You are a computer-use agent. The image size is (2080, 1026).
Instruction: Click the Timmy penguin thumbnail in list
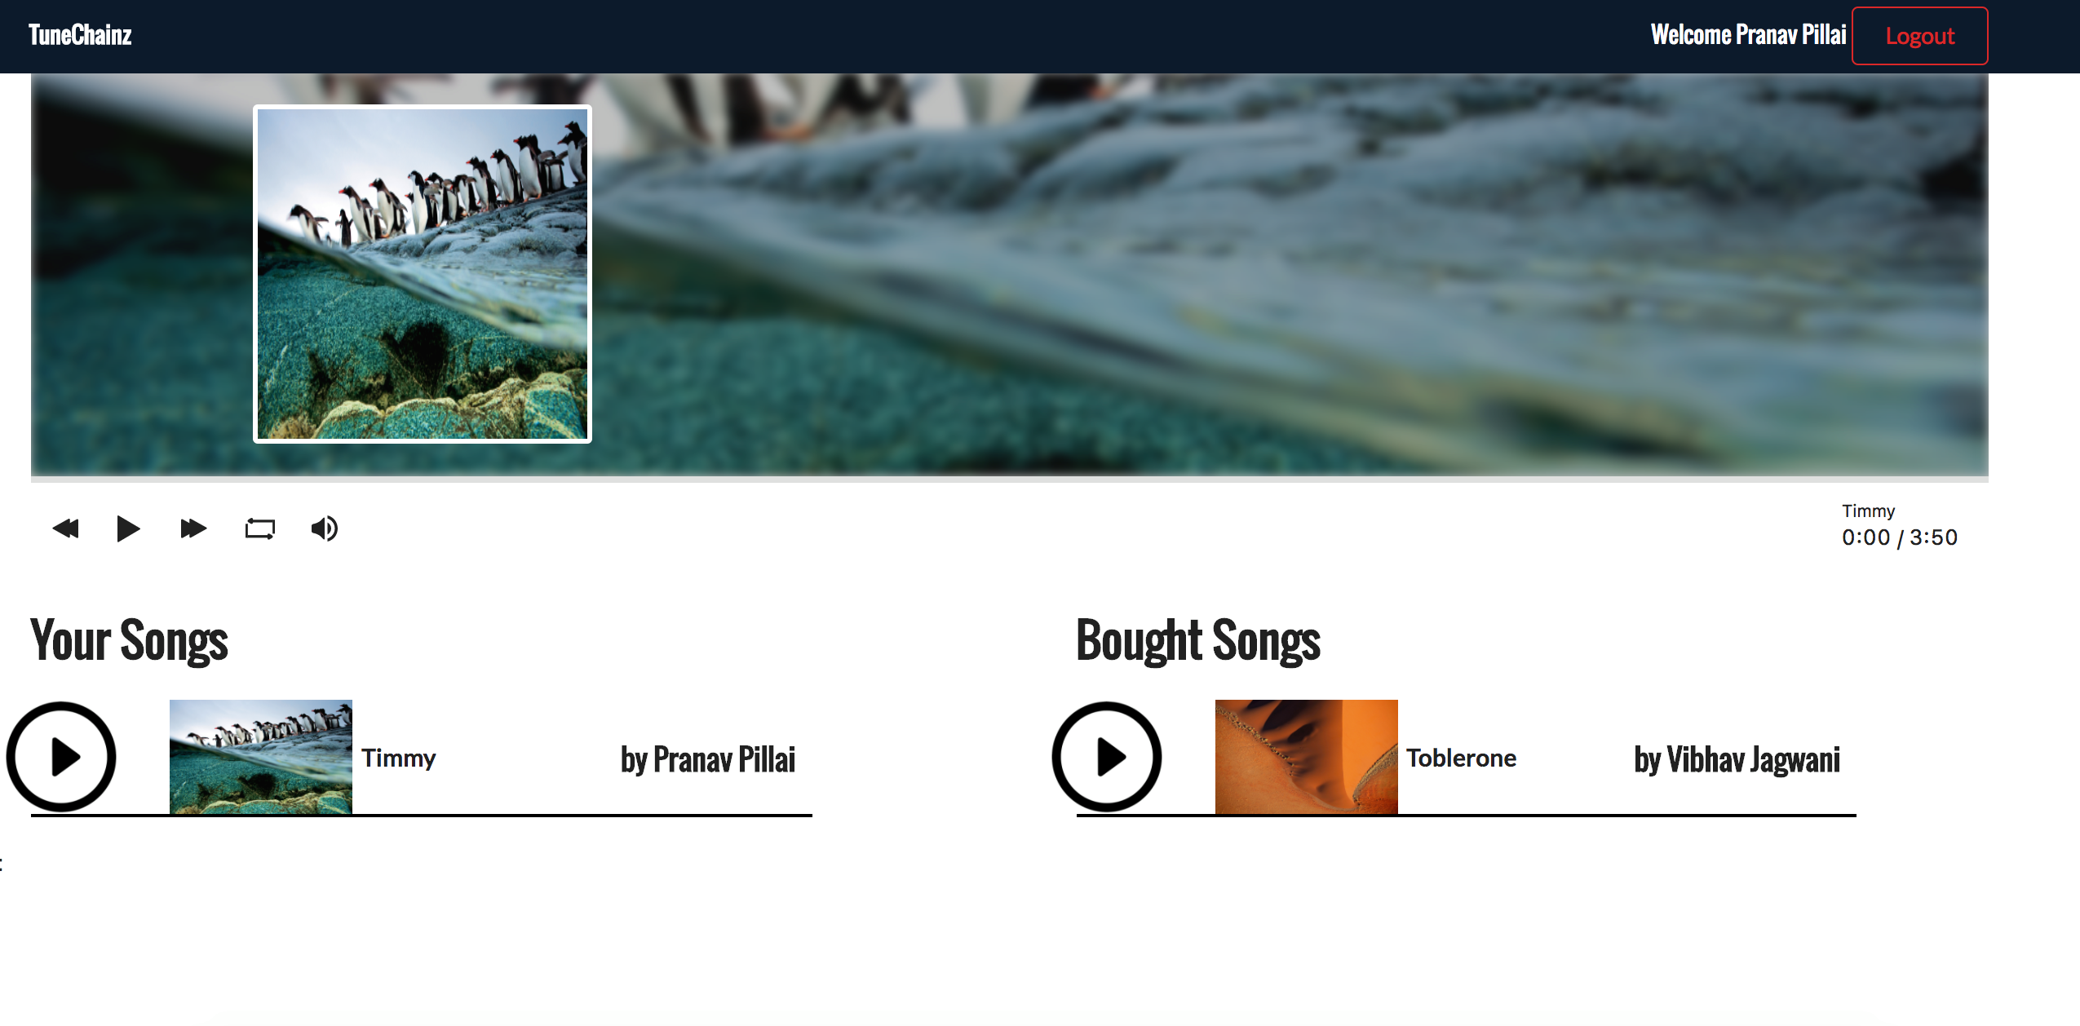[261, 756]
